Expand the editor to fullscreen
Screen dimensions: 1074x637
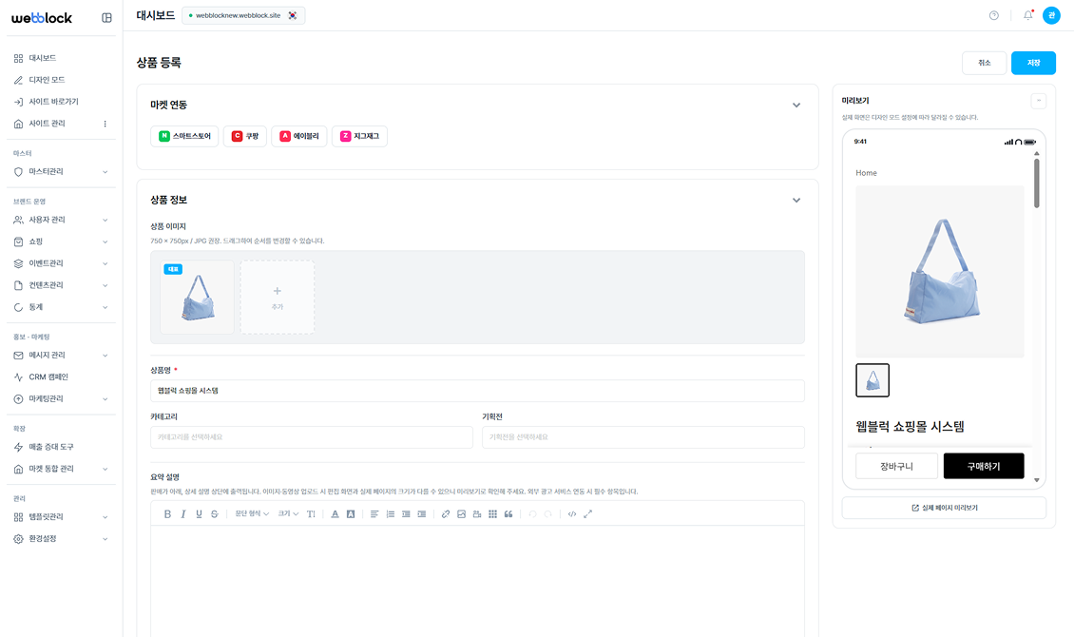click(587, 513)
